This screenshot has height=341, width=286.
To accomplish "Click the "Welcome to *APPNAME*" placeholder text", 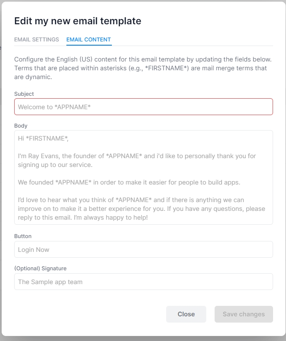I will 54,107.
